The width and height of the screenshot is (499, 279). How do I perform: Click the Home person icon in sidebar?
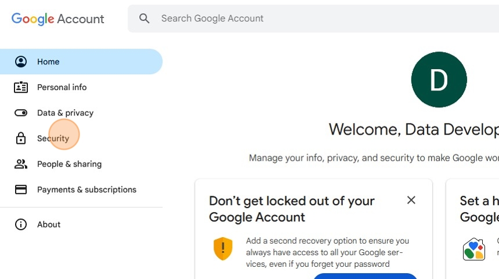click(x=21, y=61)
